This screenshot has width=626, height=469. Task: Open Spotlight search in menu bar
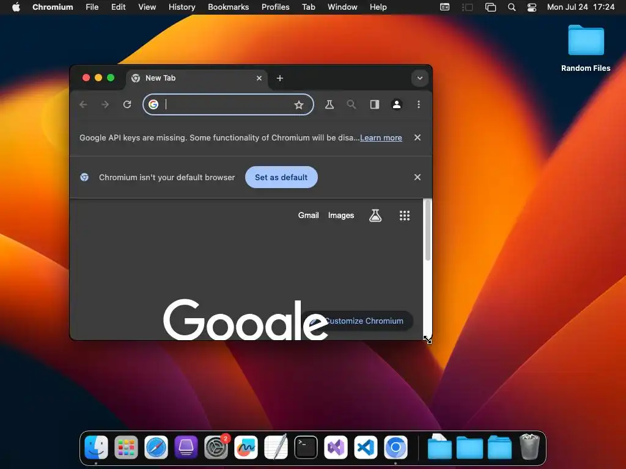[x=512, y=7]
